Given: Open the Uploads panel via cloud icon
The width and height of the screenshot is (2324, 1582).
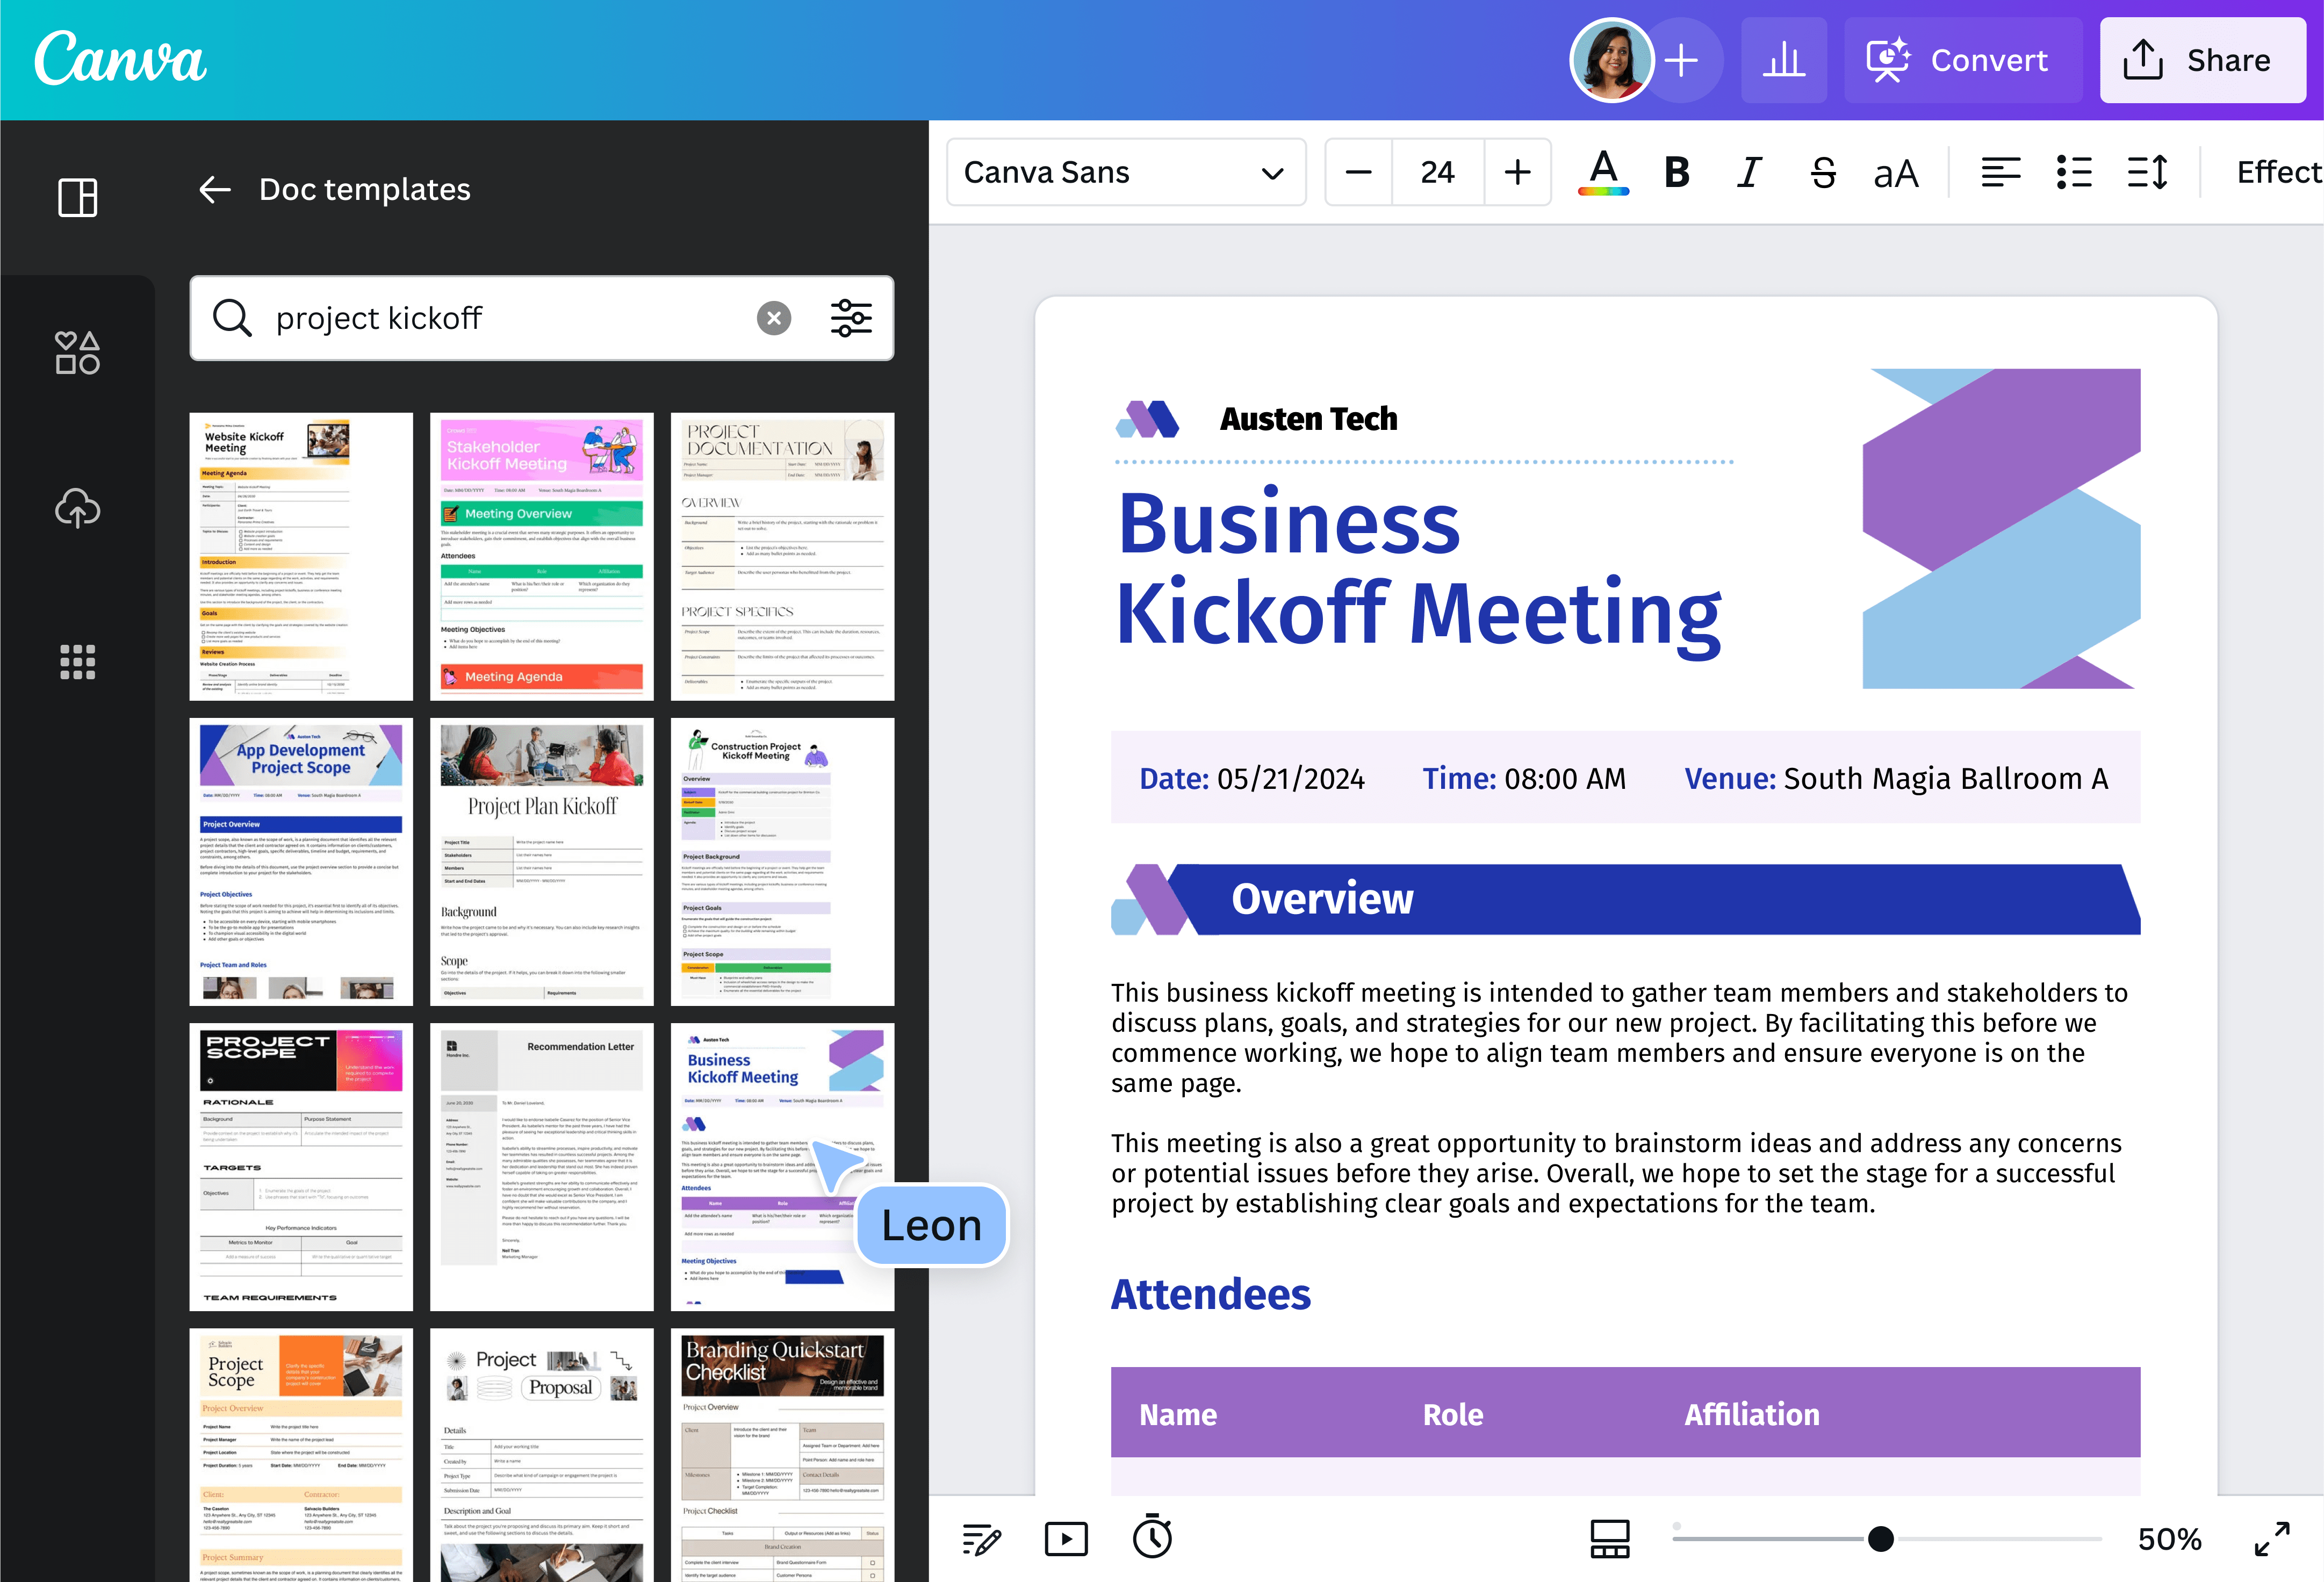Looking at the screenshot, I should (77, 508).
